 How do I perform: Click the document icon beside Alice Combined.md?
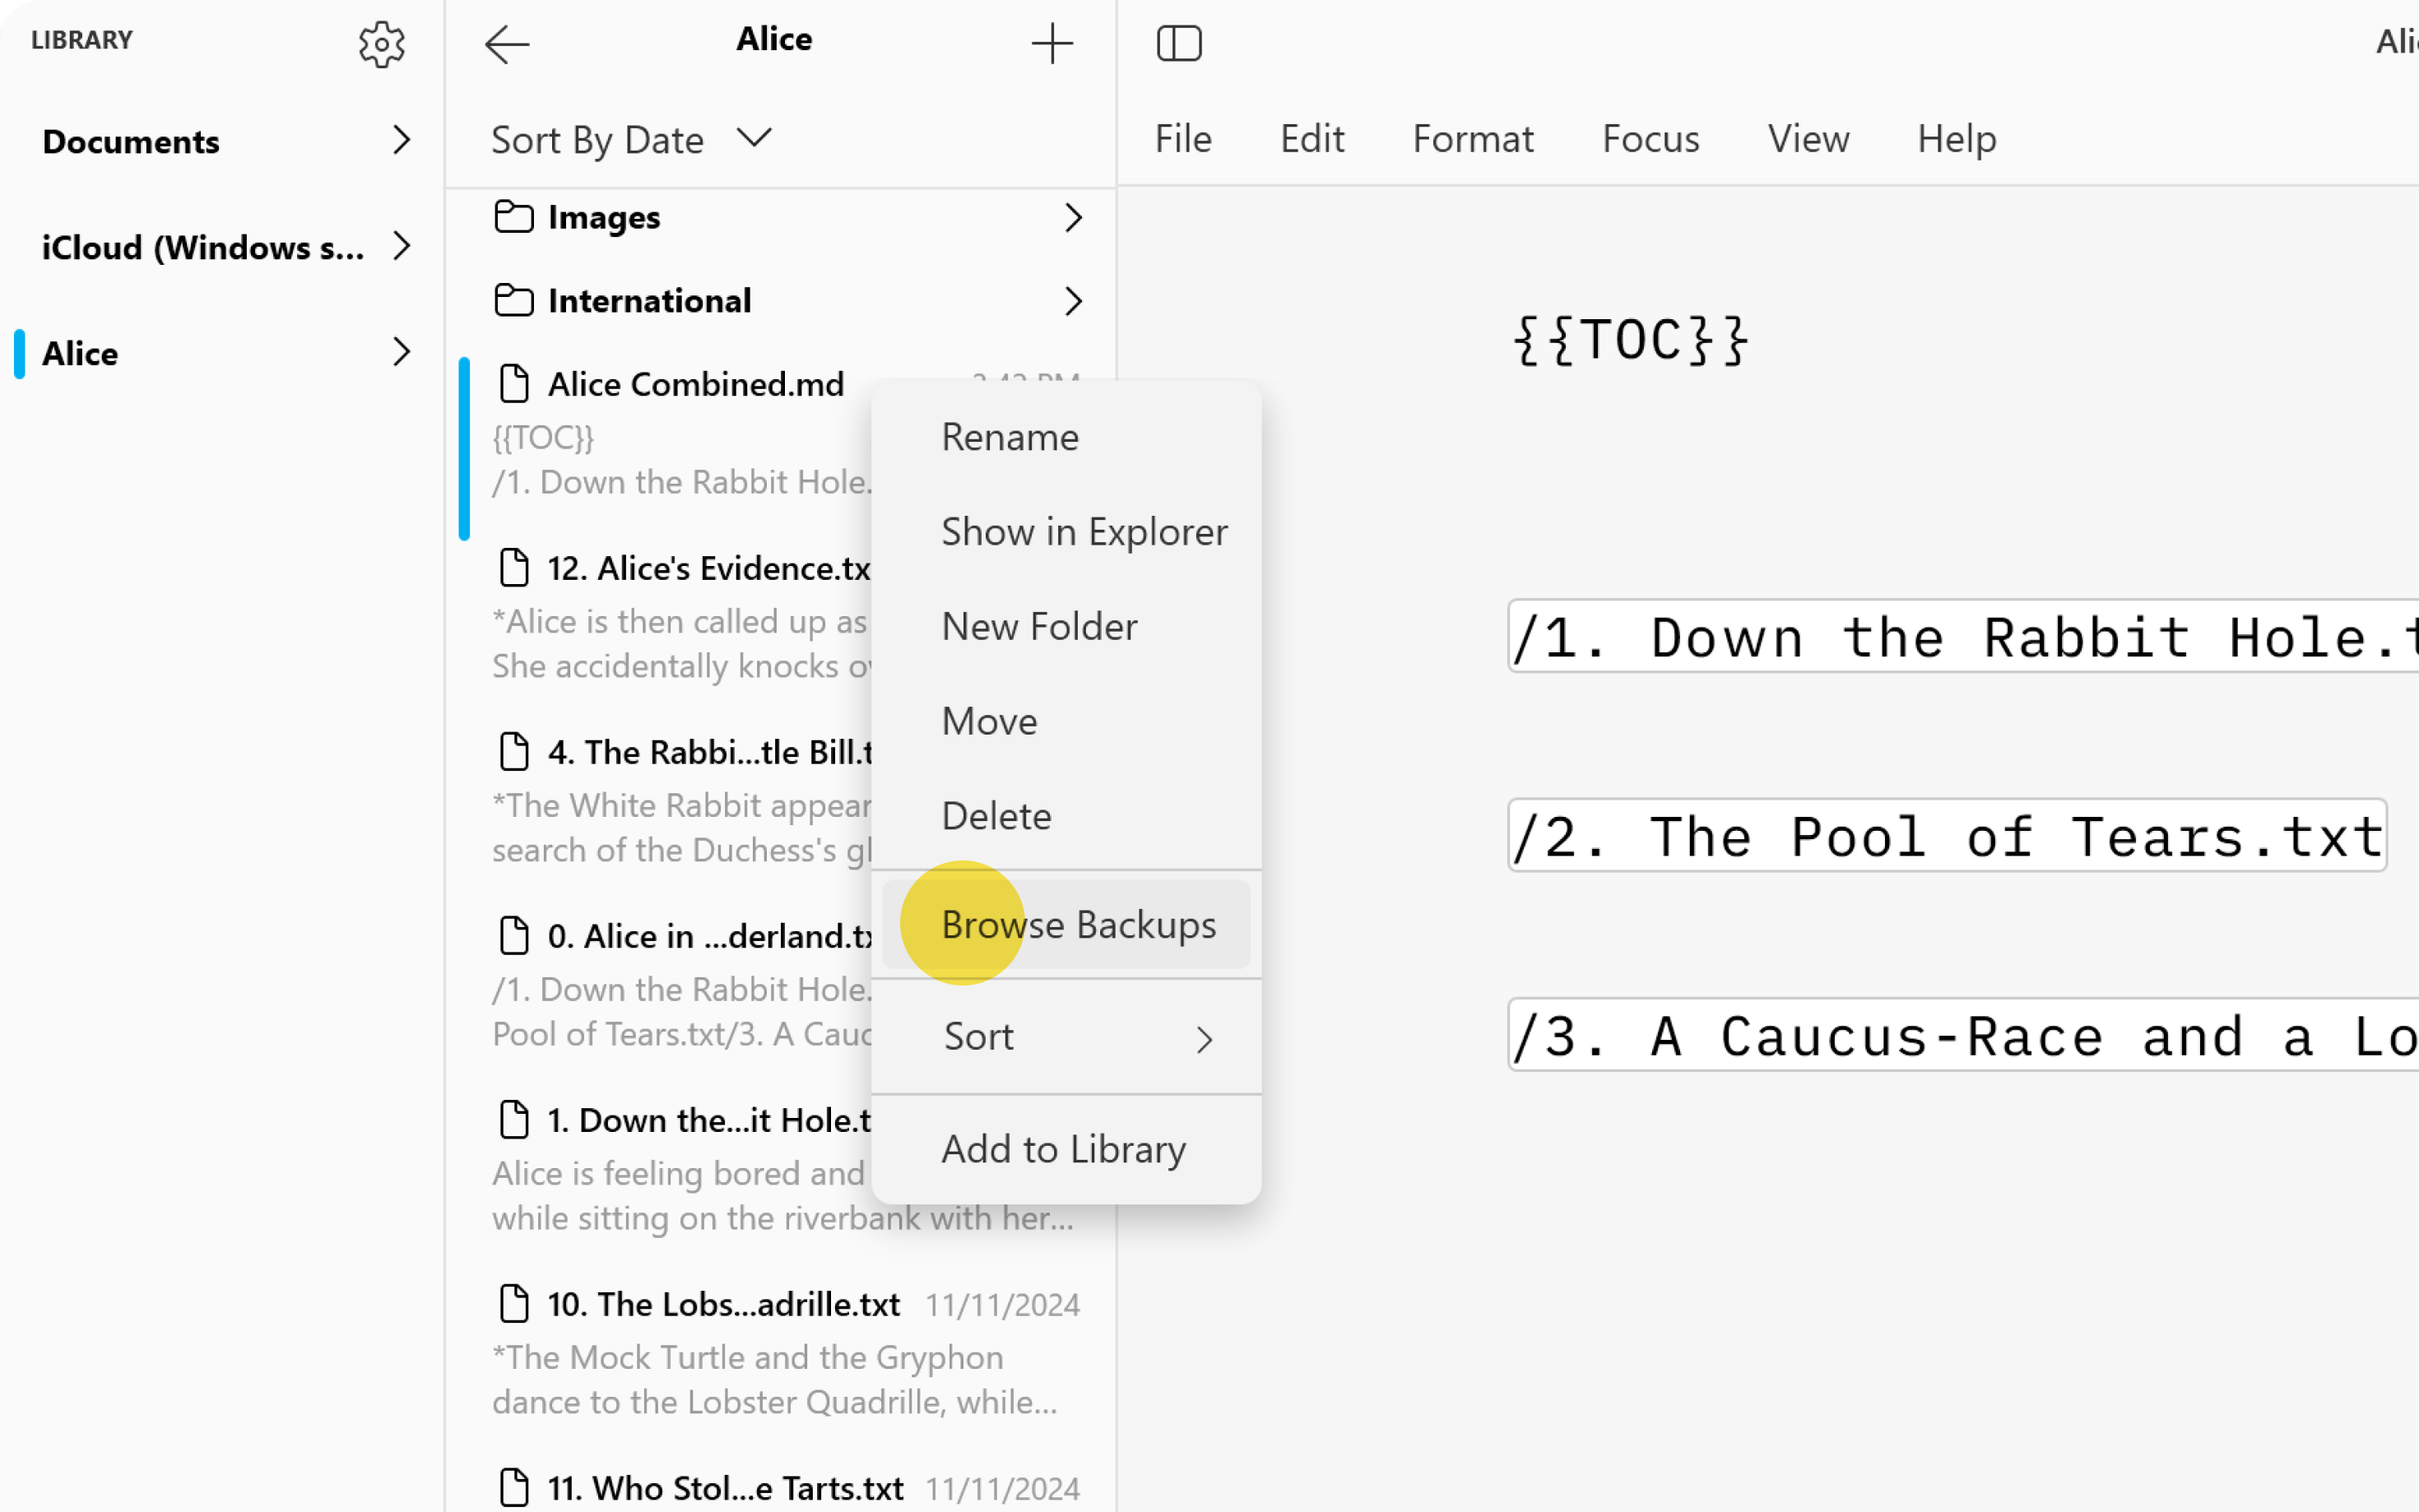tap(514, 384)
